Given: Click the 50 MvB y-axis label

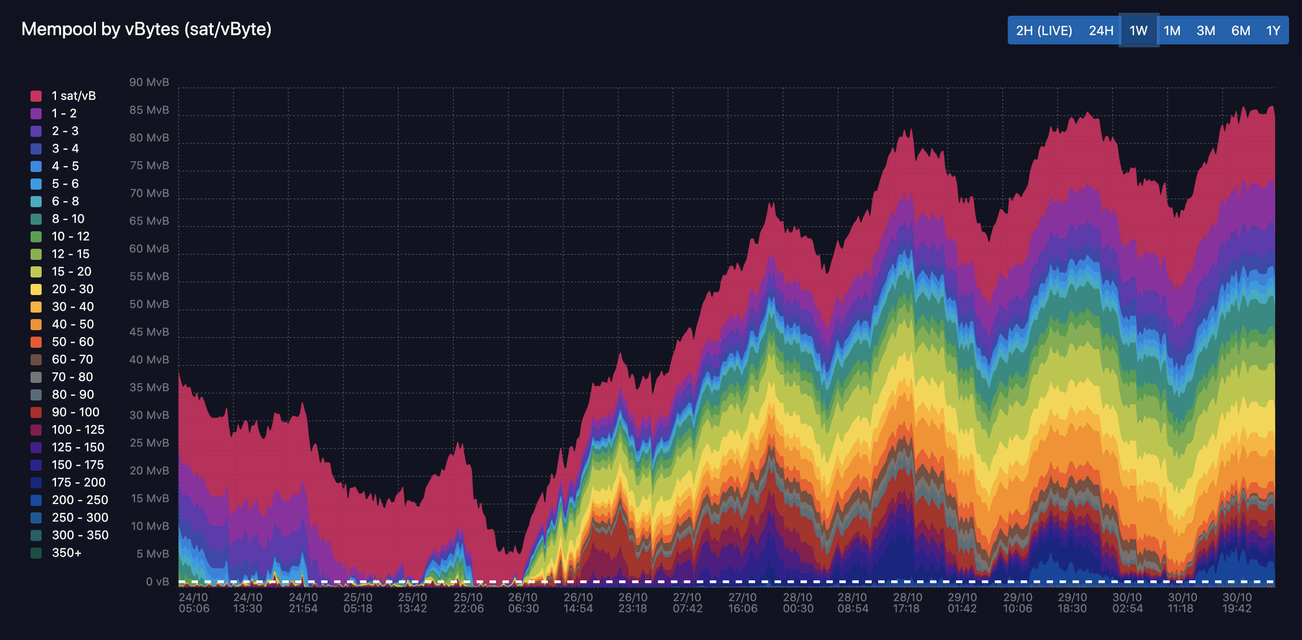Looking at the screenshot, I should (149, 304).
